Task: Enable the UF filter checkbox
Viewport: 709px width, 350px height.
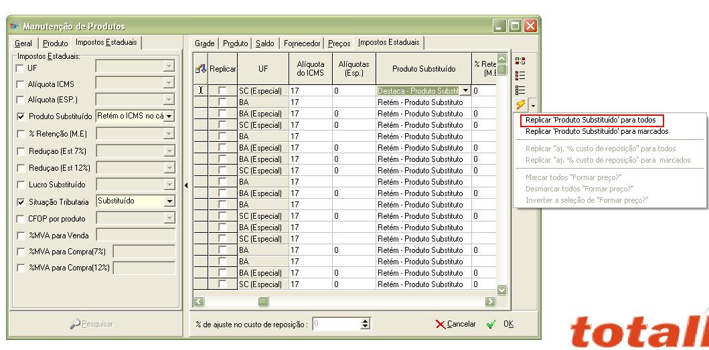Action: point(20,68)
